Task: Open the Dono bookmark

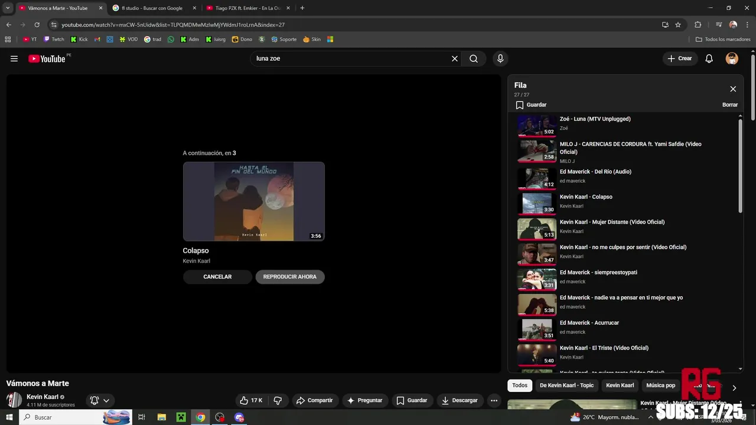Action: (242, 40)
